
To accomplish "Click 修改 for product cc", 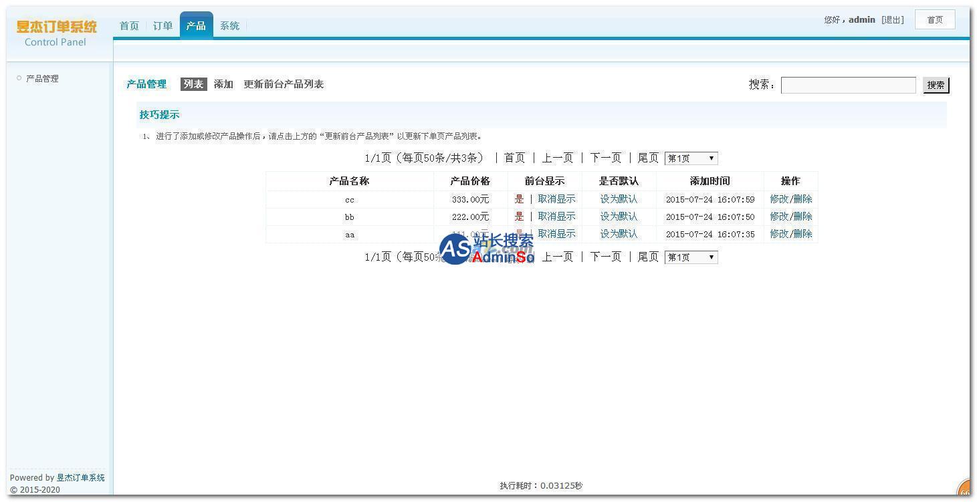I will click(779, 199).
